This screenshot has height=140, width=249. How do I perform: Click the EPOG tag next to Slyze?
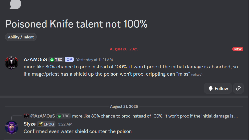(x=46, y=124)
